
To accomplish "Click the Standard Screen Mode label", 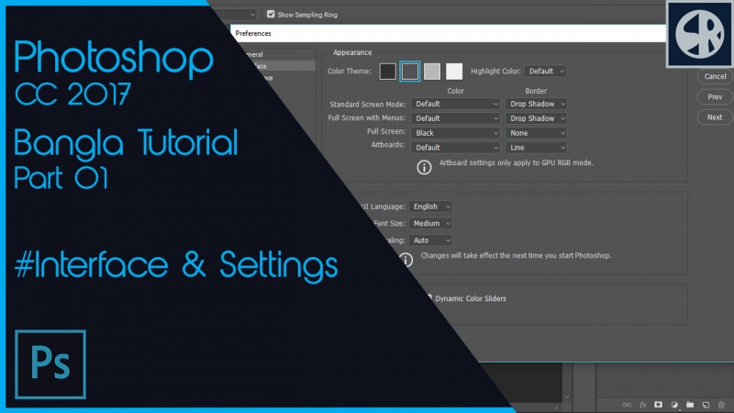I will click(368, 105).
